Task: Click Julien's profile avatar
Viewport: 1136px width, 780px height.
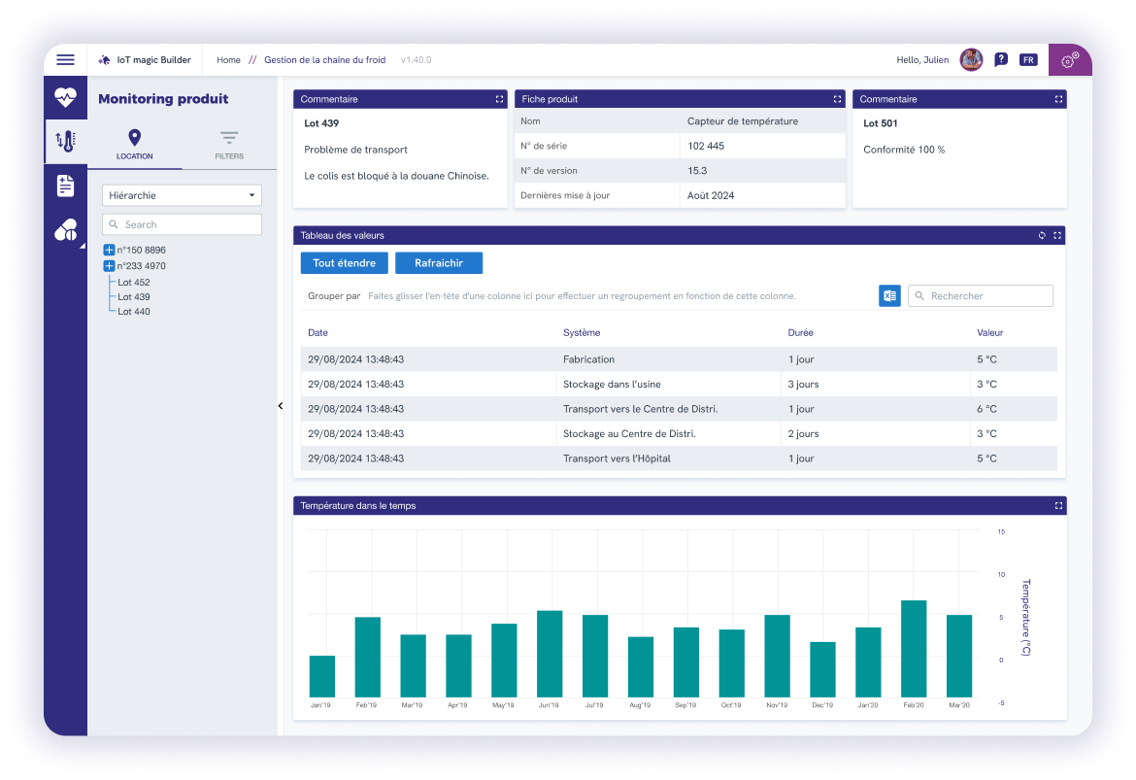Action: click(970, 59)
